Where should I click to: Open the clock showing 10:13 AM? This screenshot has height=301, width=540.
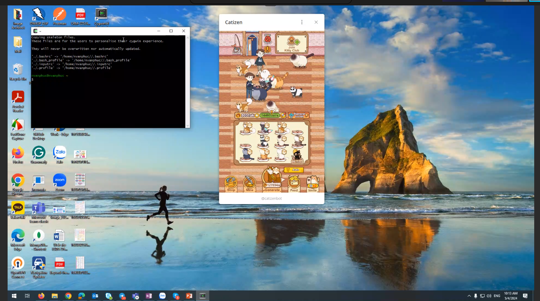511,296
